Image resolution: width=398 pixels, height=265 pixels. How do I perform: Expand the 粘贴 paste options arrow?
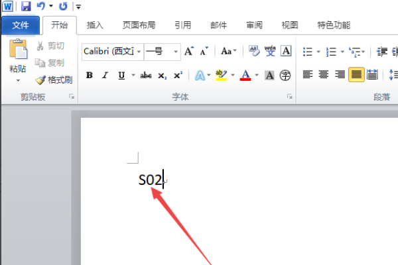tap(18, 81)
